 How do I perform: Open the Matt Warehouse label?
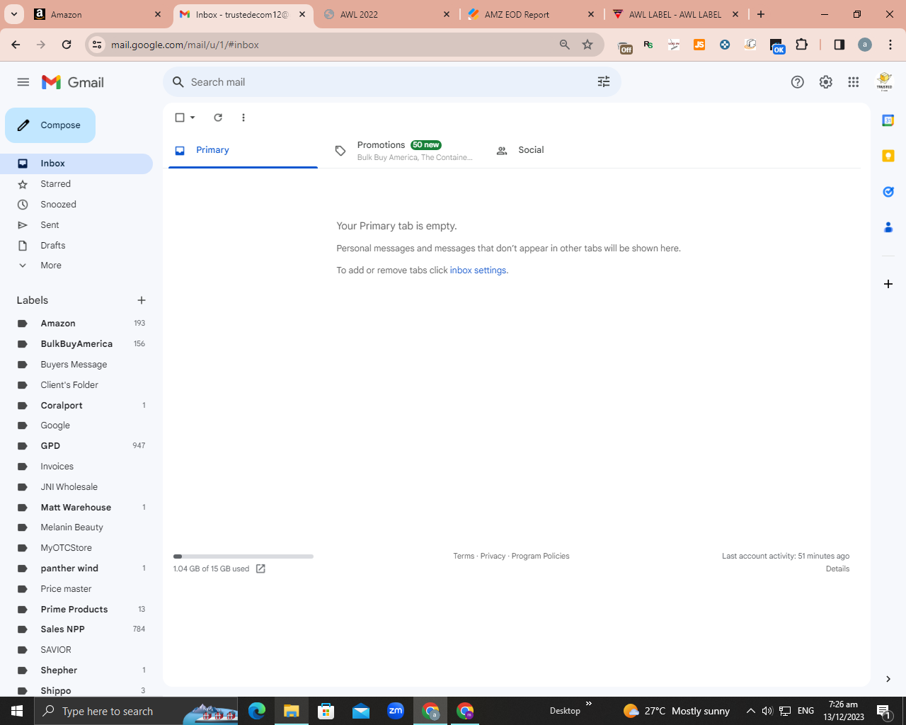(x=76, y=508)
